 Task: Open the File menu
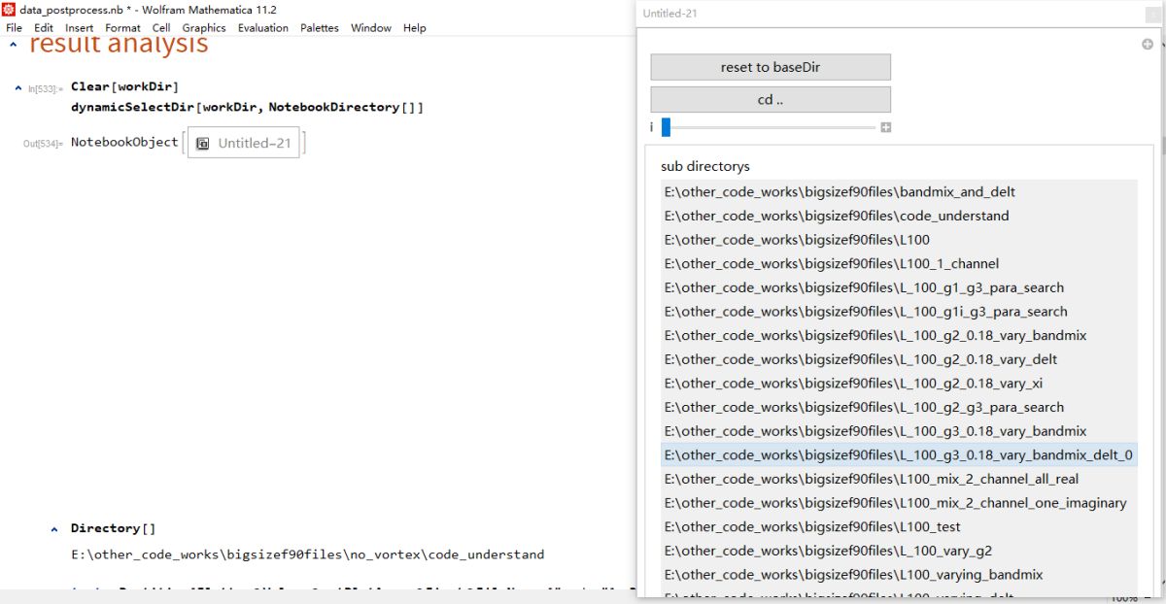[14, 28]
